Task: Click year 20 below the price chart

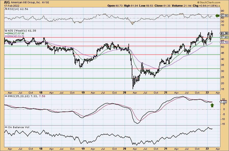Action: 124,93
